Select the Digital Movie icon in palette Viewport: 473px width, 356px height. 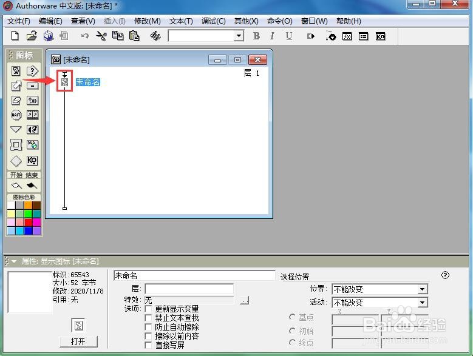pos(32,115)
